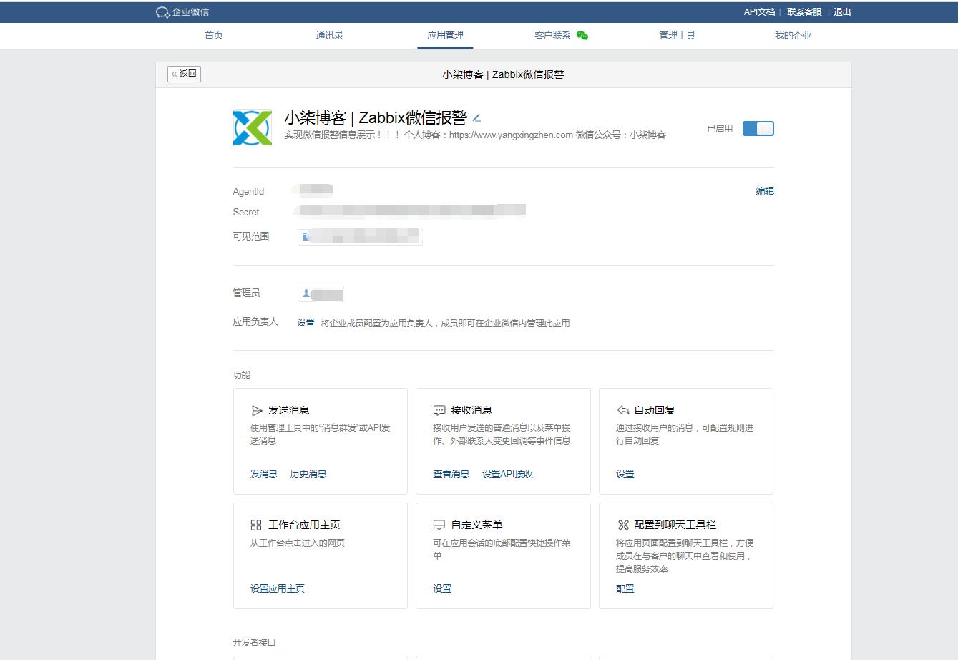Click the 配置到聊天工具栏 tools icon

[x=622, y=525]
